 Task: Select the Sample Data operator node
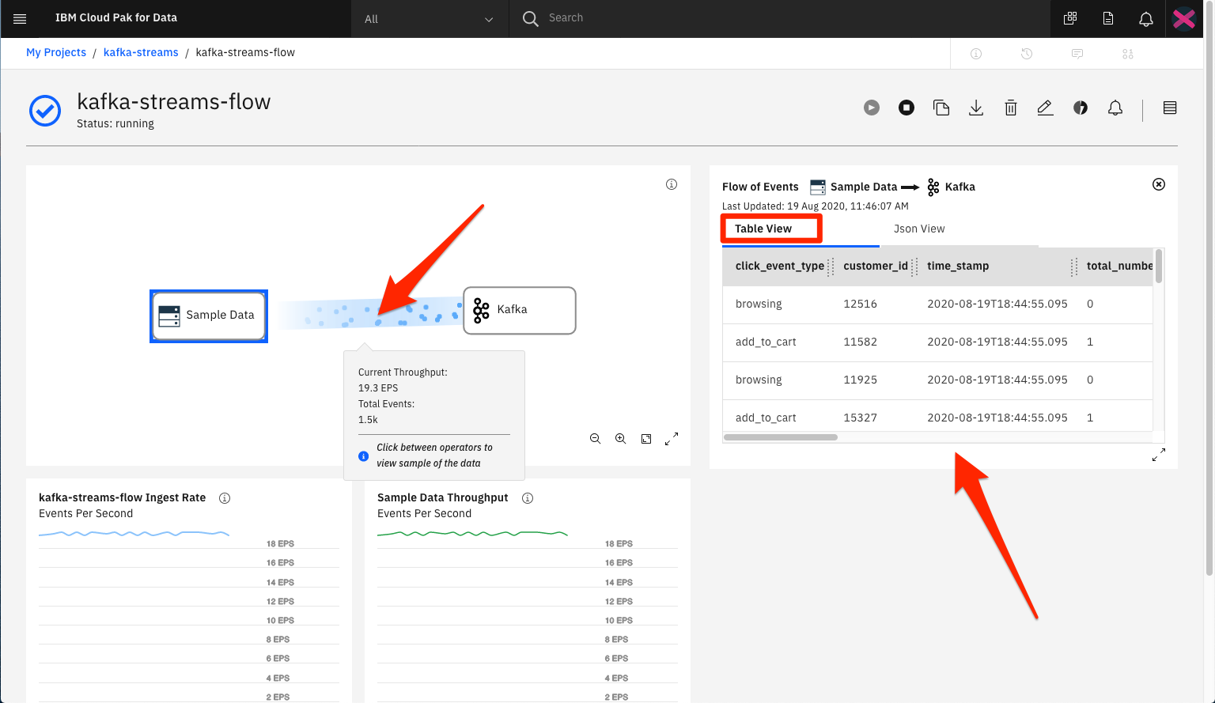tap(209, 316)
